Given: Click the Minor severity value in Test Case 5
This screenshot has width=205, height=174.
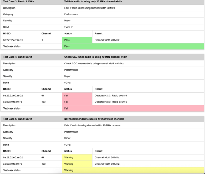Looking at the screenshot, I should [67, 138].
